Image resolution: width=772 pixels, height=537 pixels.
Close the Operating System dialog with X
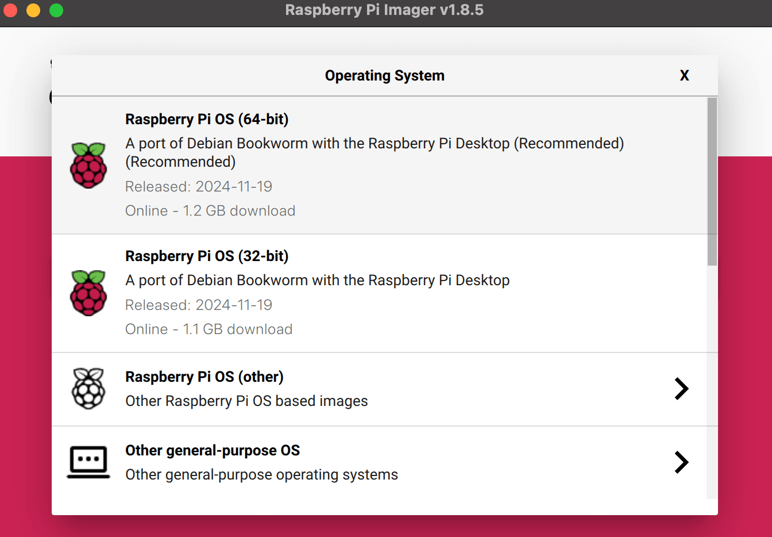click(x=684, y=75)
